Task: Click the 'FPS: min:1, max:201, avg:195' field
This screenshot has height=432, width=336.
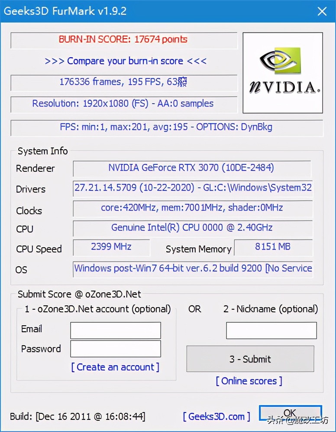Action: [x=167, y=128]
